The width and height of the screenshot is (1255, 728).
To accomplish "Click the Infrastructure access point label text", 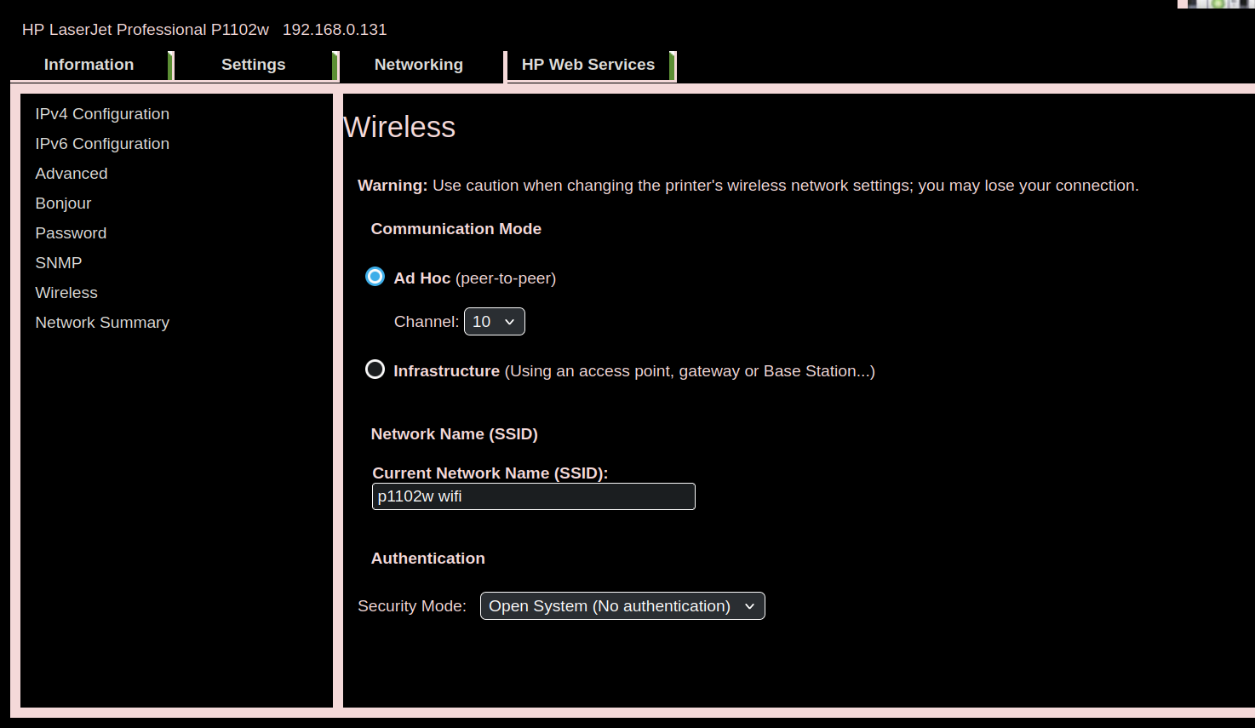I will tap(633, 371).
